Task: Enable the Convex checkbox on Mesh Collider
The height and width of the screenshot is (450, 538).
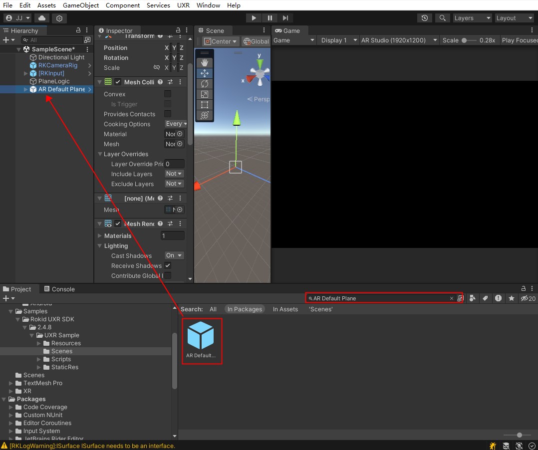Action: click(168, 94)
